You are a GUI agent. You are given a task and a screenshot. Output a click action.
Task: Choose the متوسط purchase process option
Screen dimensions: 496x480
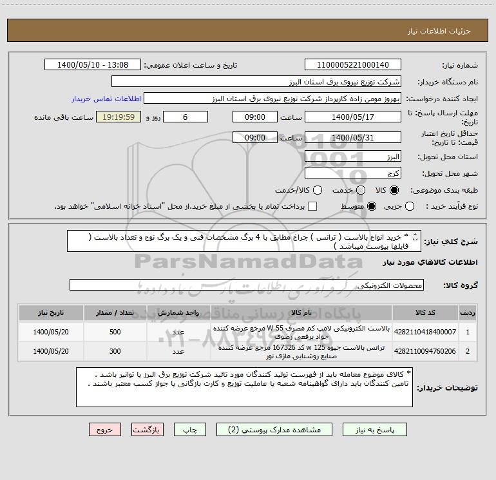372,206
